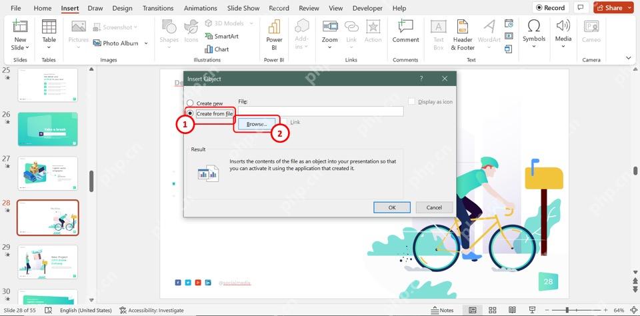
Task: Switch to the Draw tab
Action: [95, 8]
